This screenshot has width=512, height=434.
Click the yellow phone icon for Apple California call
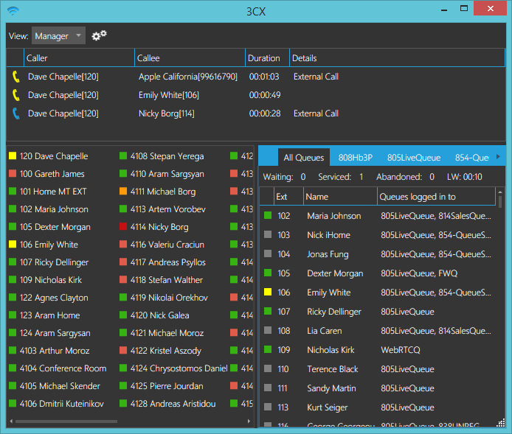coord(16,77)
